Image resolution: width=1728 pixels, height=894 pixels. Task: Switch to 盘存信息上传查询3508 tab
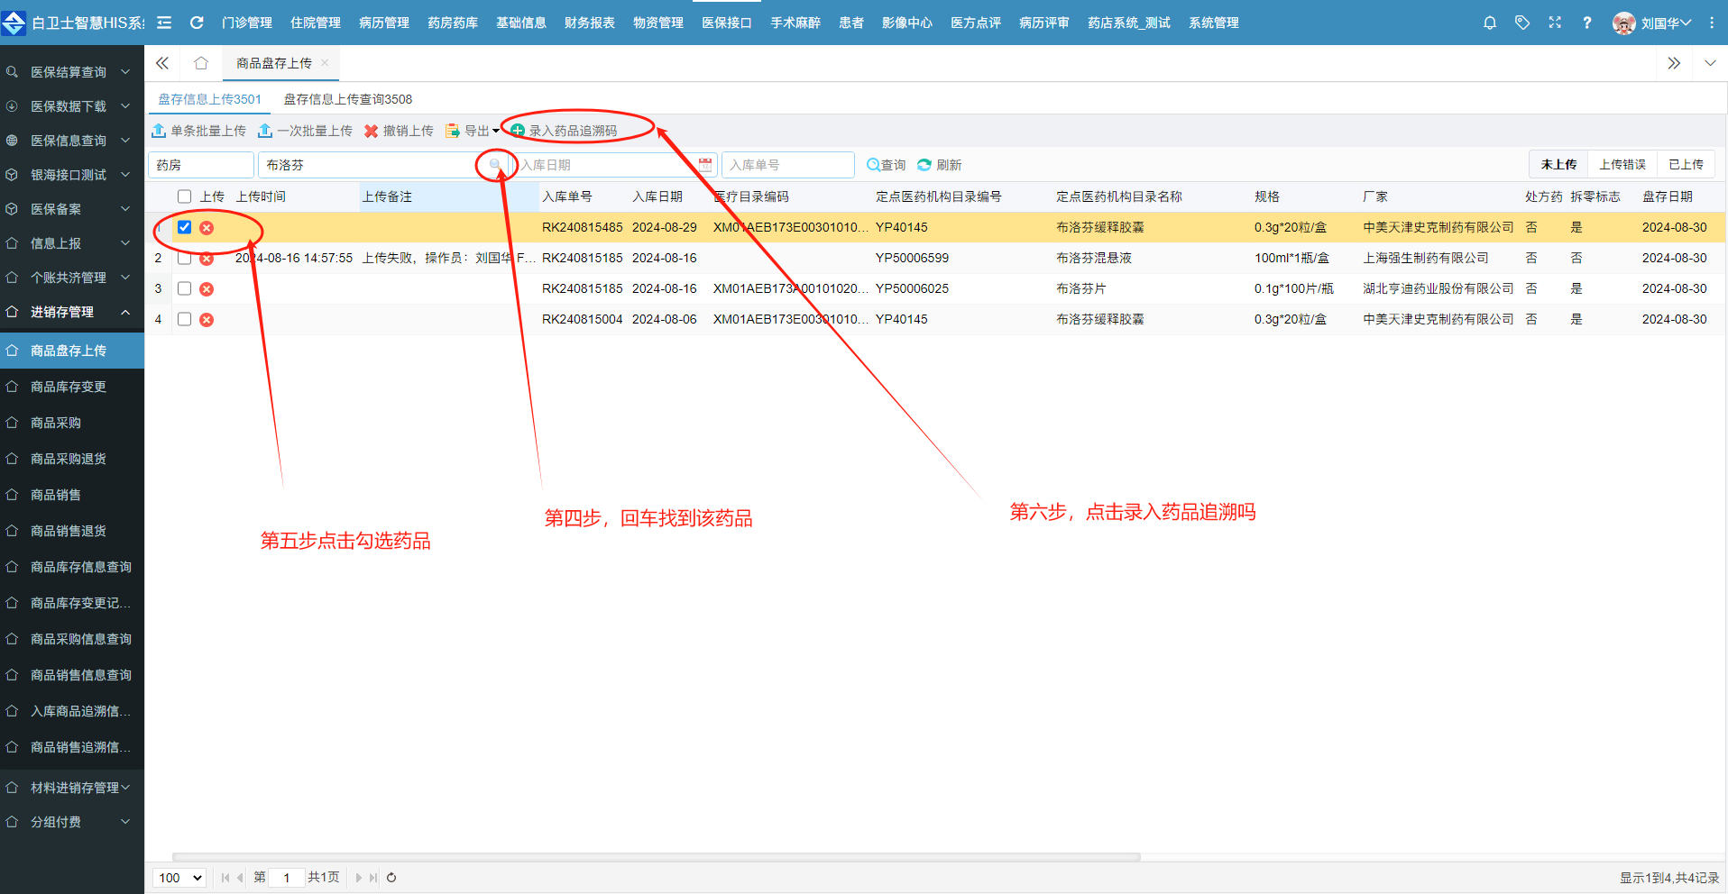coord(347,99)
